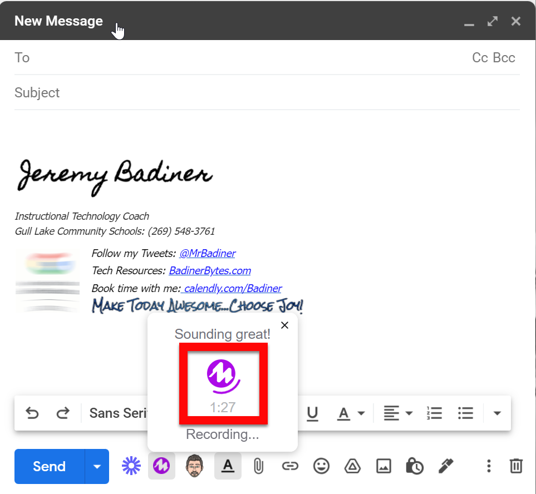Click the attach files paperclip icon
Screen dimensions: 536x494
pos(259,466)
